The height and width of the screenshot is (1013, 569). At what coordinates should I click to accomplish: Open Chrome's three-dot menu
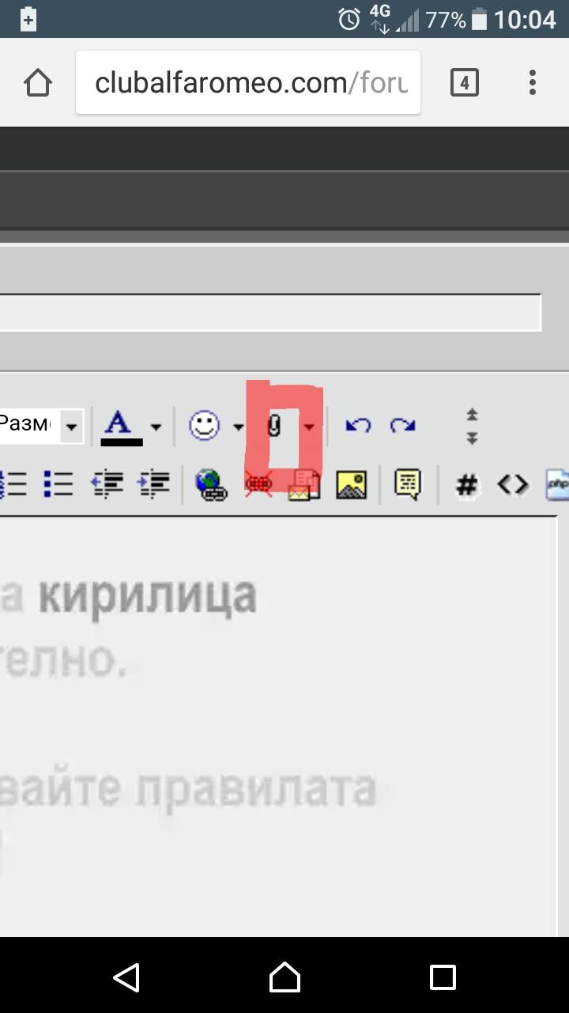coord(532,82)
